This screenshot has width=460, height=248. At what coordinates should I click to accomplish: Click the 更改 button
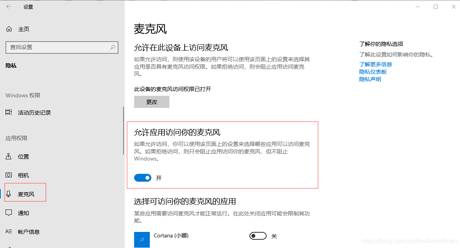(152, 102)
